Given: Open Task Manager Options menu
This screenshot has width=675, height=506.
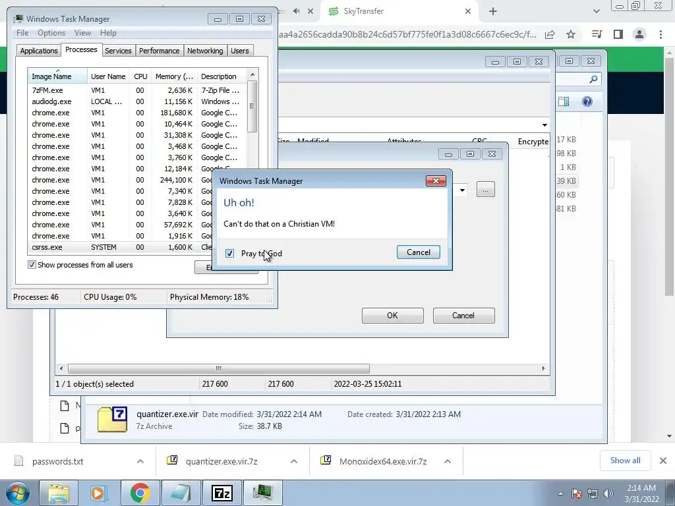Looking at the screenshot, I should 51,33.
